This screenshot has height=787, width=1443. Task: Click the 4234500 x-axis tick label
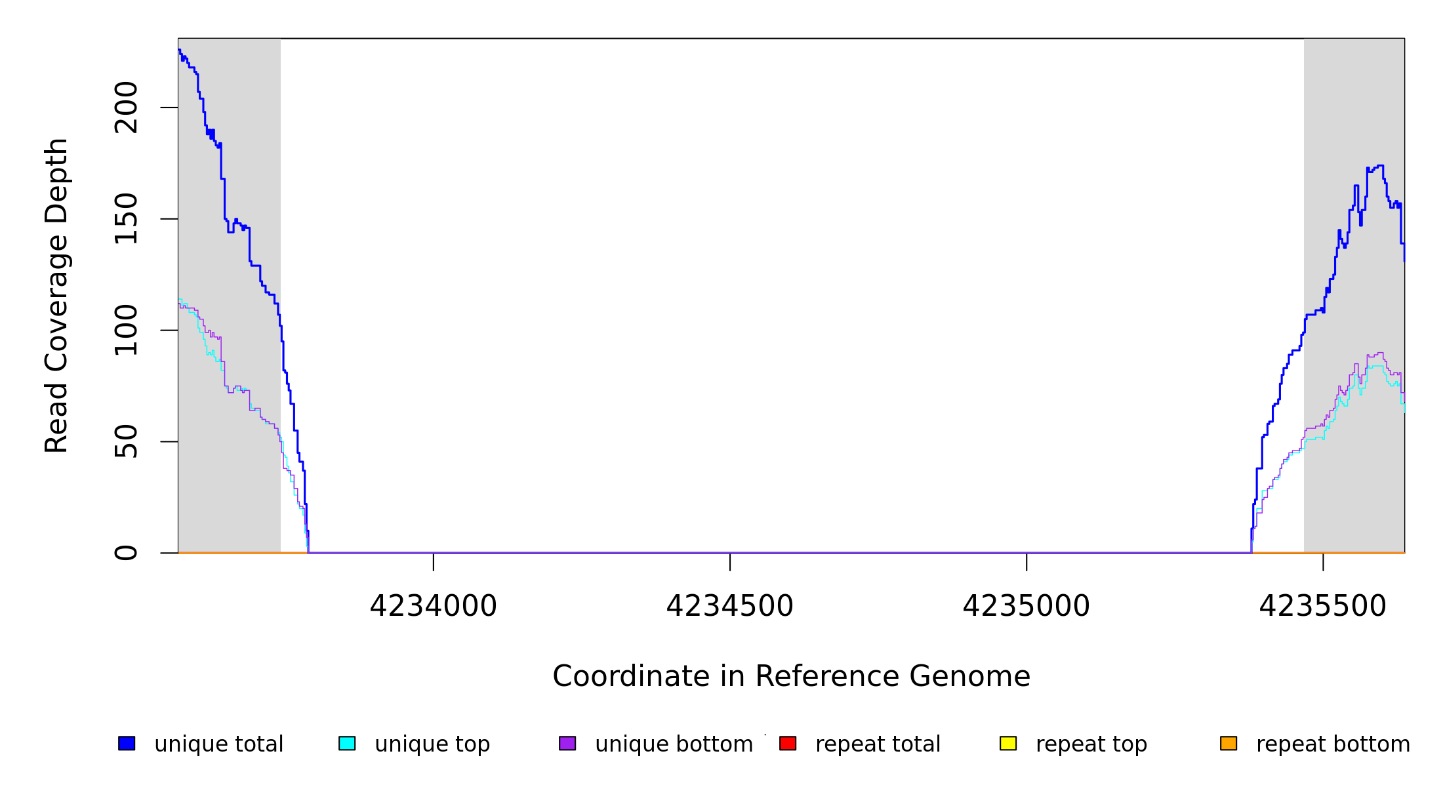pos(729,606)
